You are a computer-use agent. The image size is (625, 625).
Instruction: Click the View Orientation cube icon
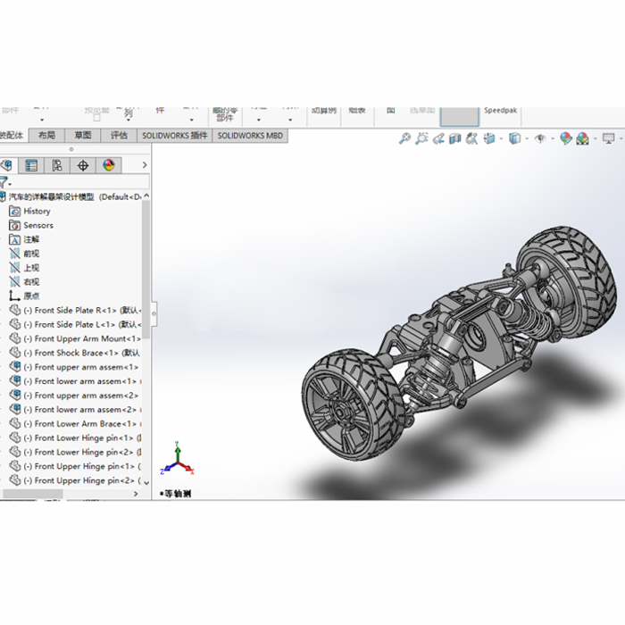[489, 138]
